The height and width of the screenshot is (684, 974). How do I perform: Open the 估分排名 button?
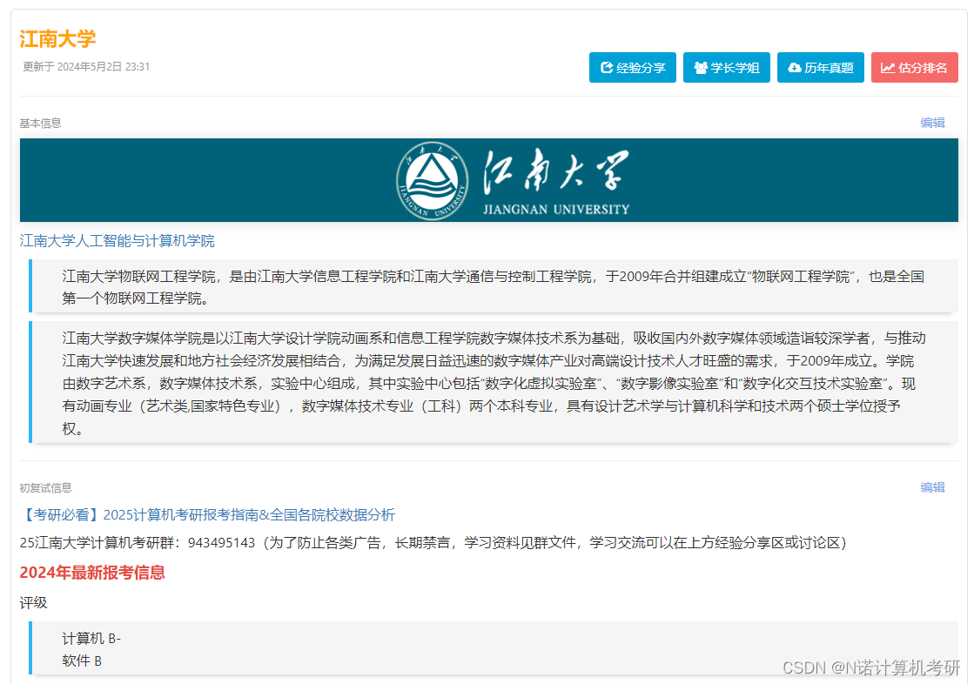(914, 68)
